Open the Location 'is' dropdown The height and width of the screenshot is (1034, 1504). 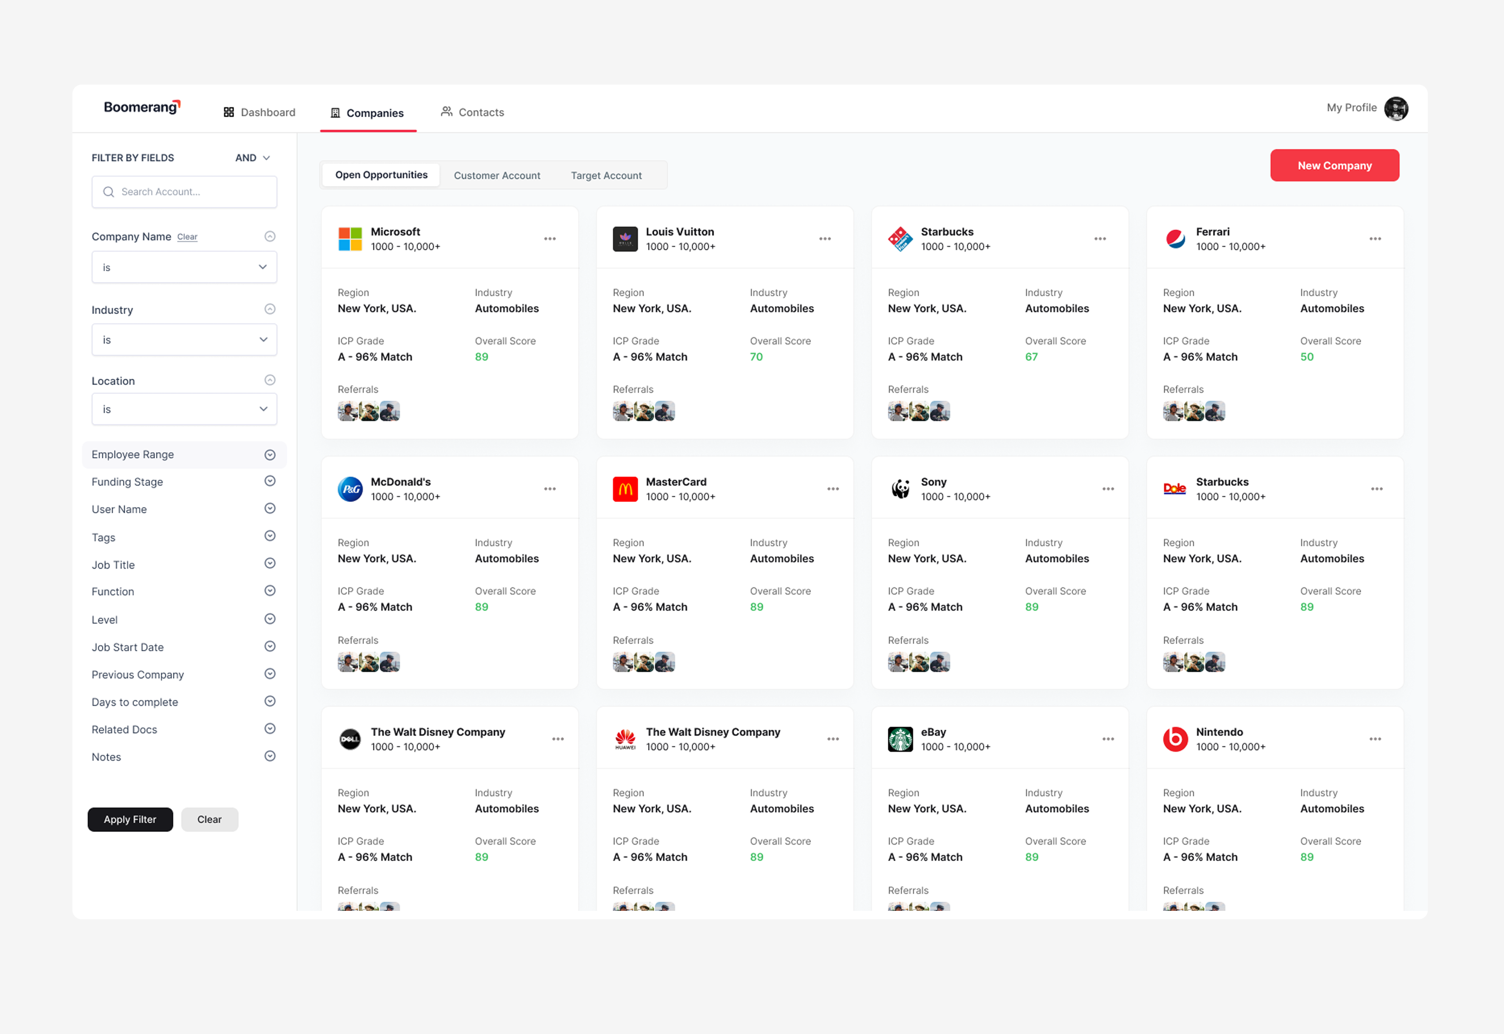point(185,409)
